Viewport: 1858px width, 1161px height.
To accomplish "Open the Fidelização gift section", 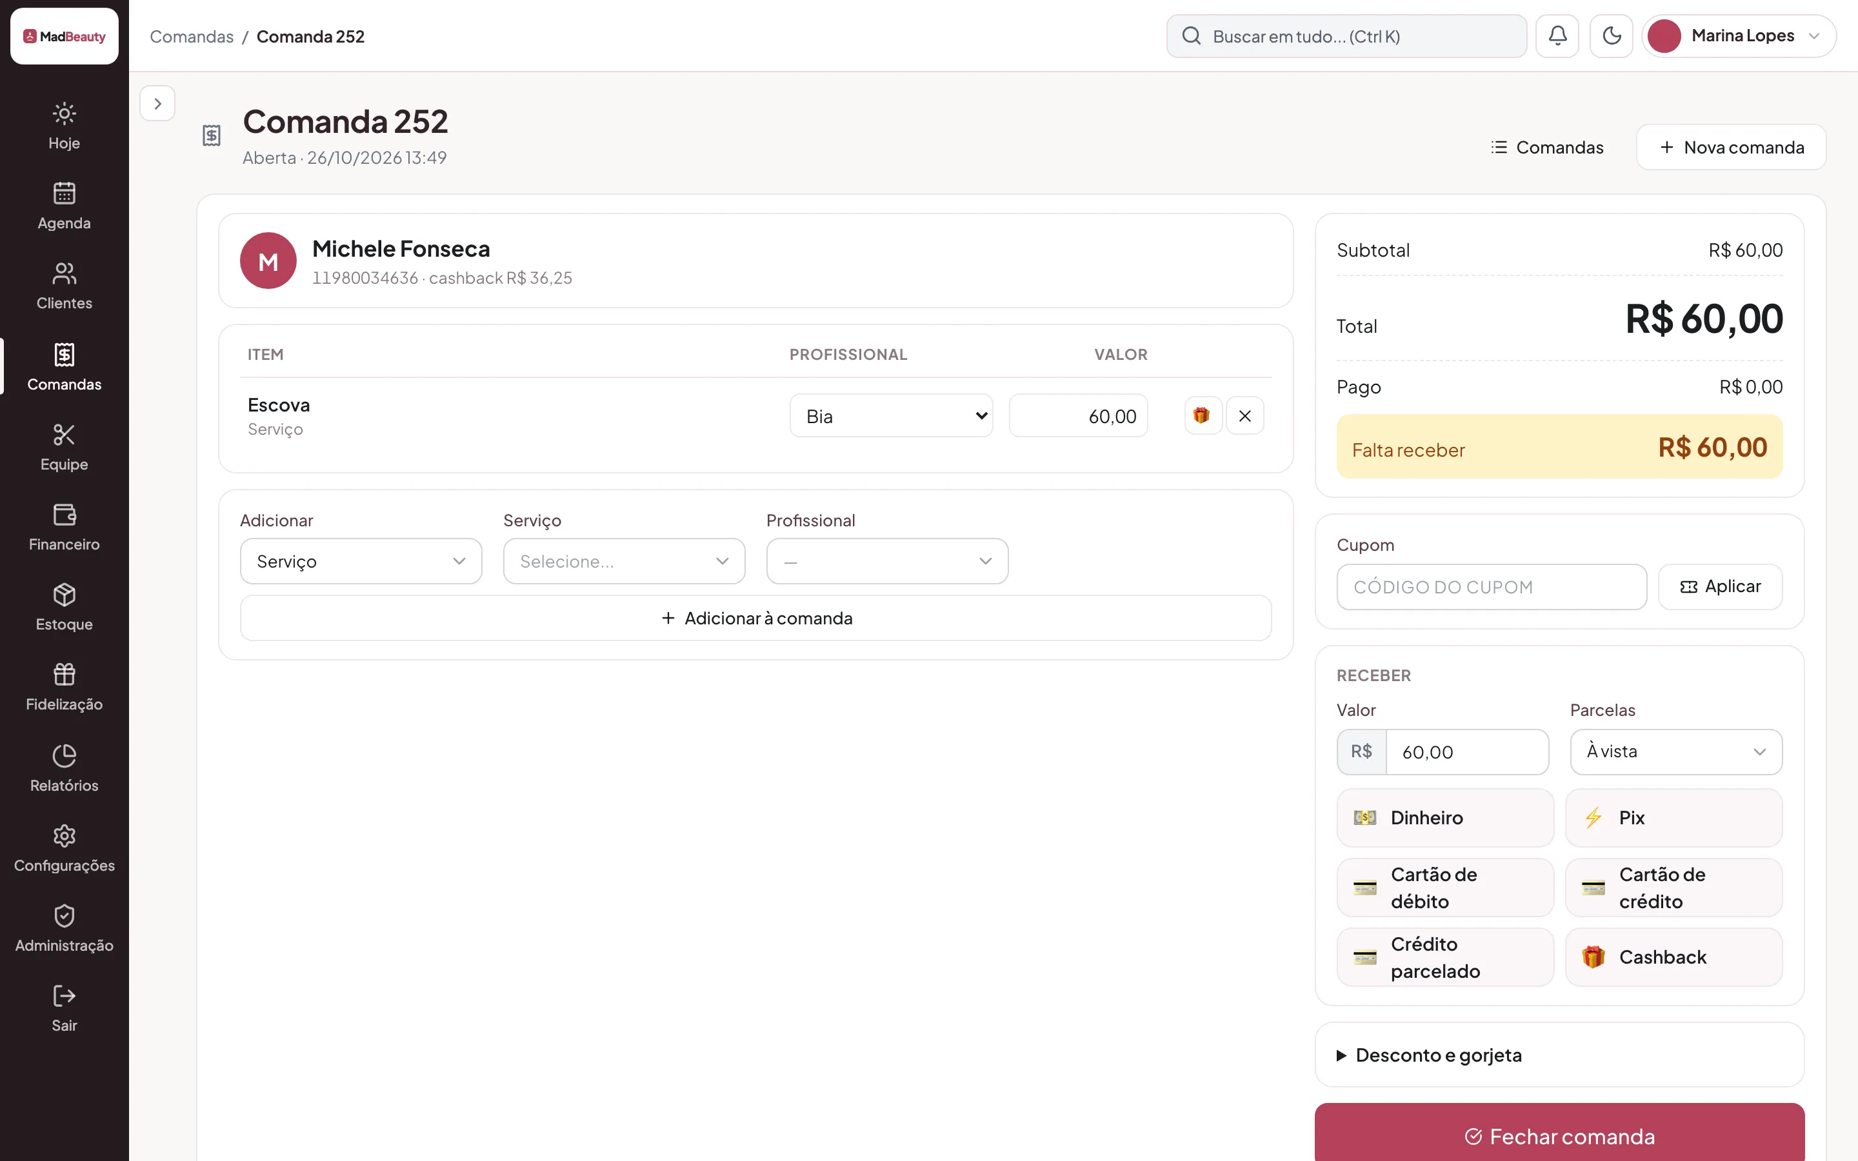I will click(65, 687).
